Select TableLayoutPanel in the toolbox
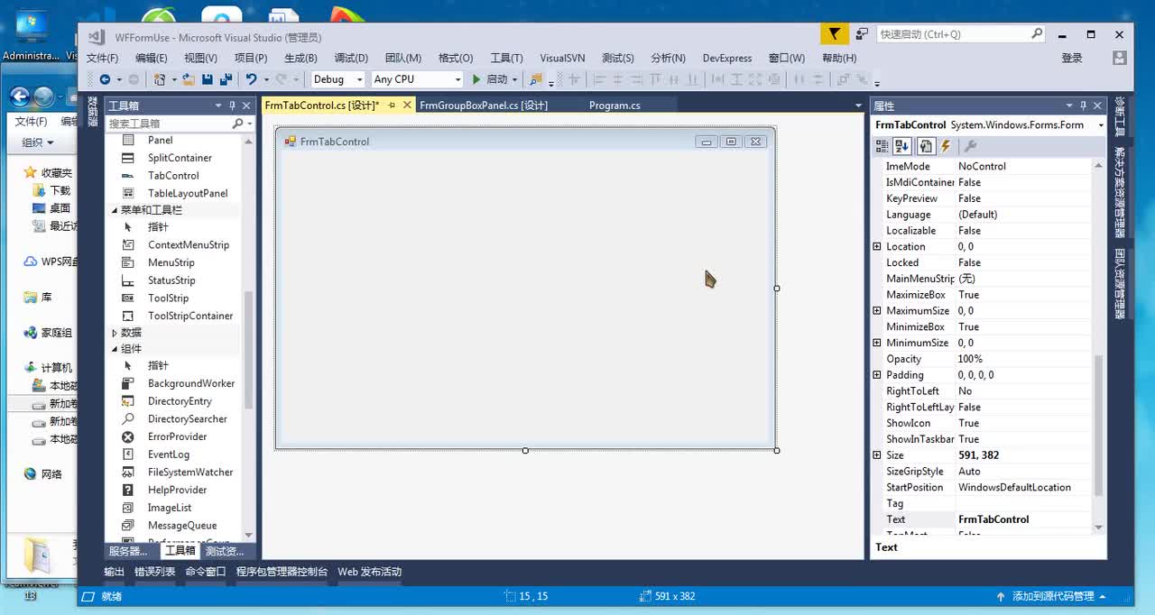The image size is (1155, 615). coord(188,193)
